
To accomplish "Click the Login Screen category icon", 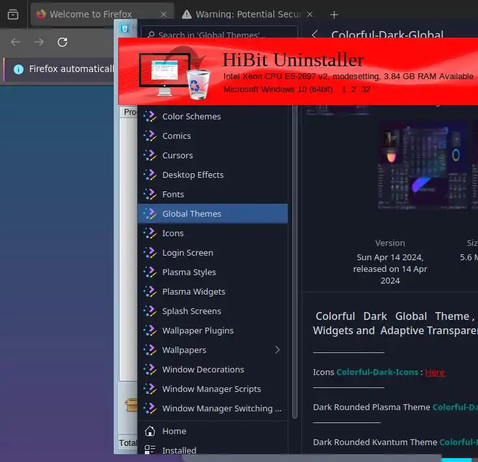I will [150, 253].
